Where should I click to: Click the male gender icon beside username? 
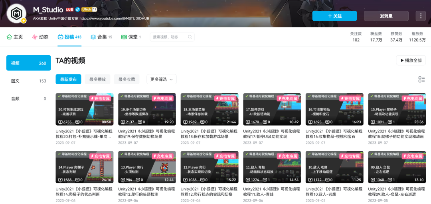tap(77, 10)
